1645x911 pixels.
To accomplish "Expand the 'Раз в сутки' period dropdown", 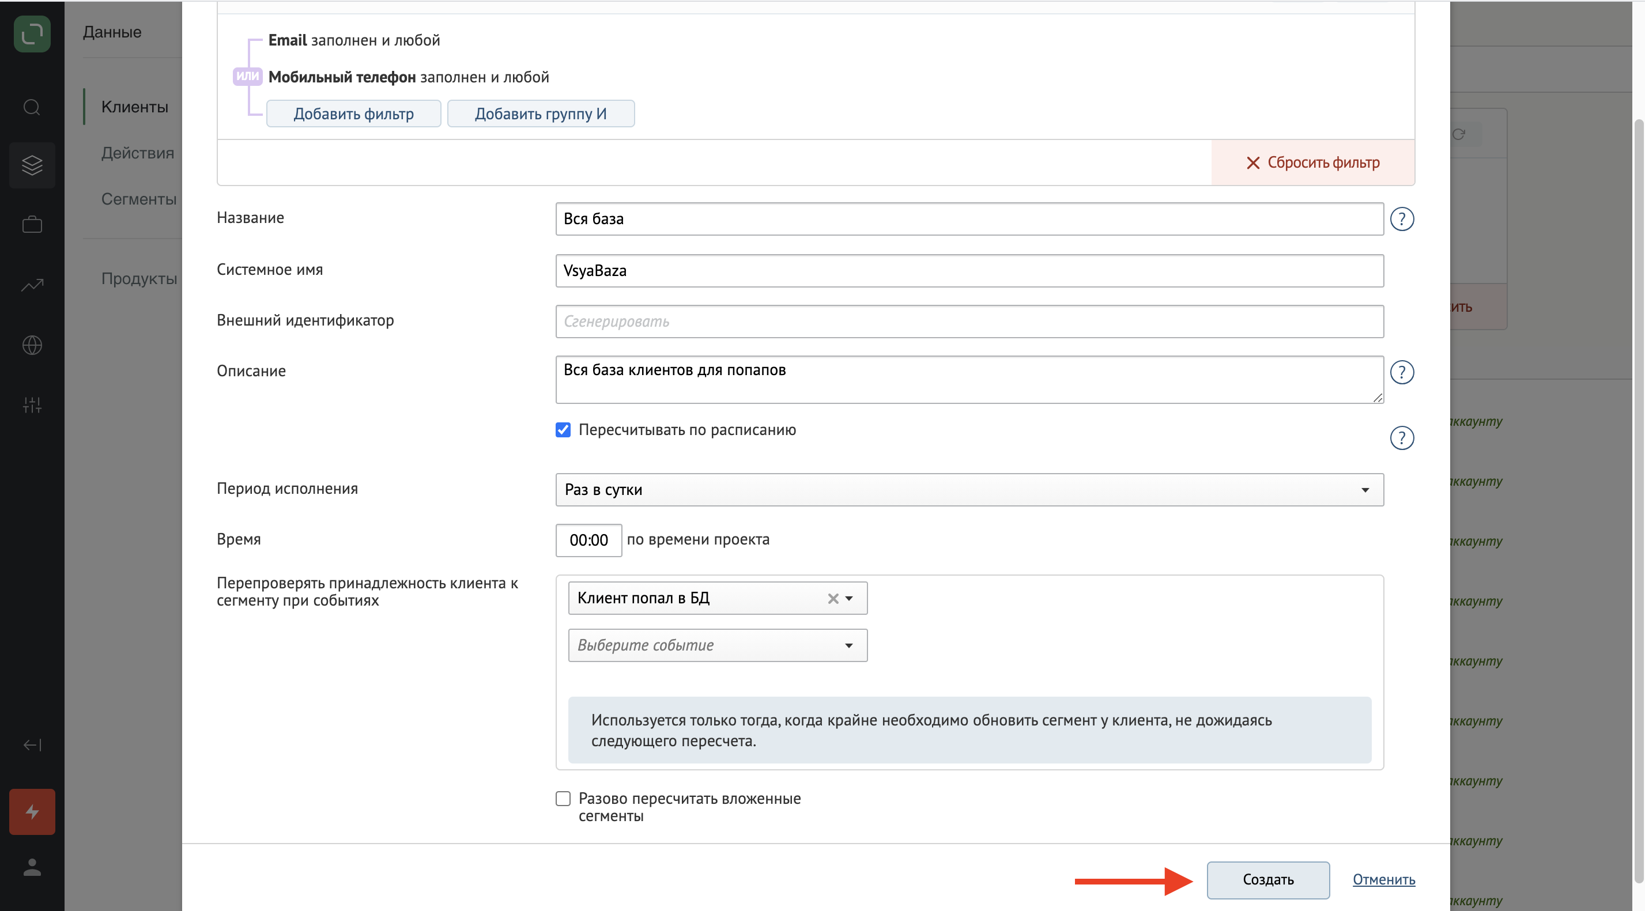I will pos(969,489).
